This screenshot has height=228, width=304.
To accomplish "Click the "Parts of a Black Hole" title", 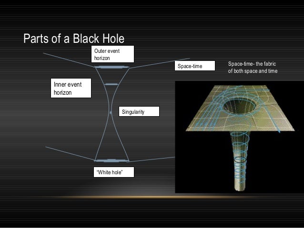I will click(x=74, y=39).
